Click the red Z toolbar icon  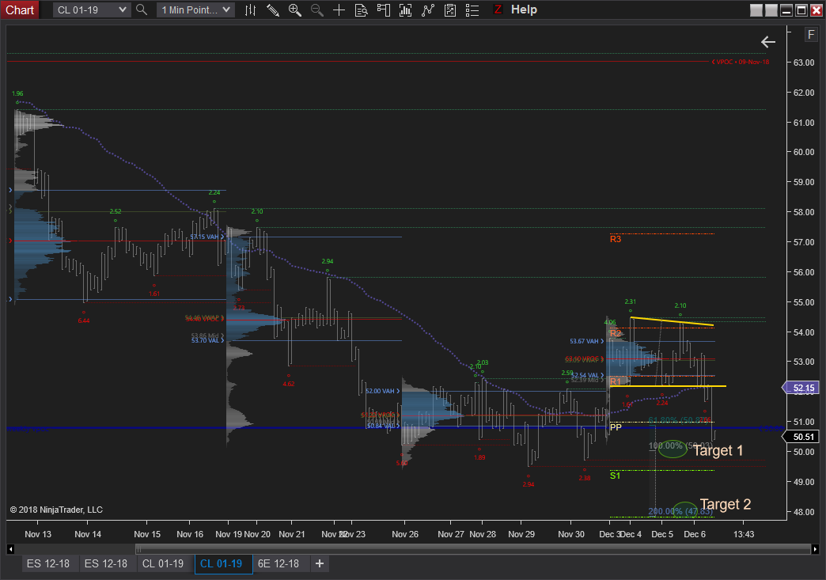point(498,9)
